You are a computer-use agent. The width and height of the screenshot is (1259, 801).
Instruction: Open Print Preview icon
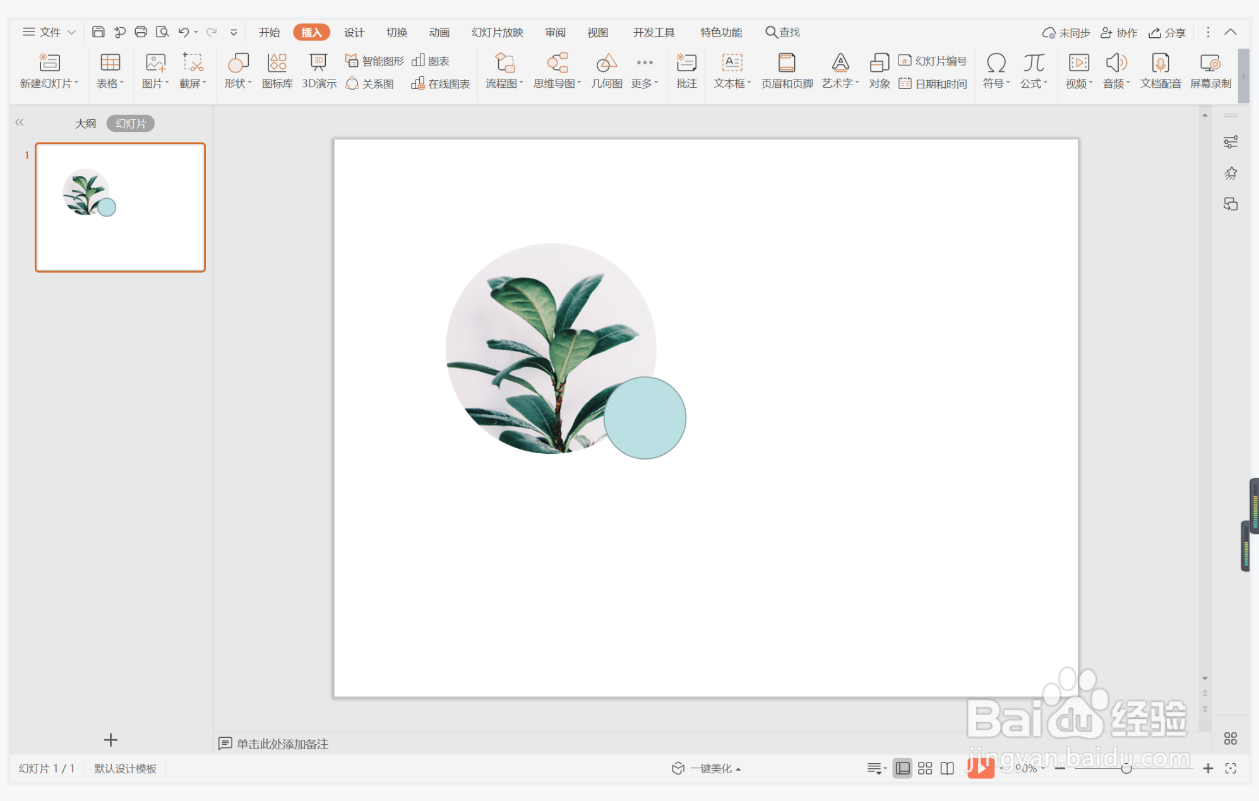pos(162,32)
